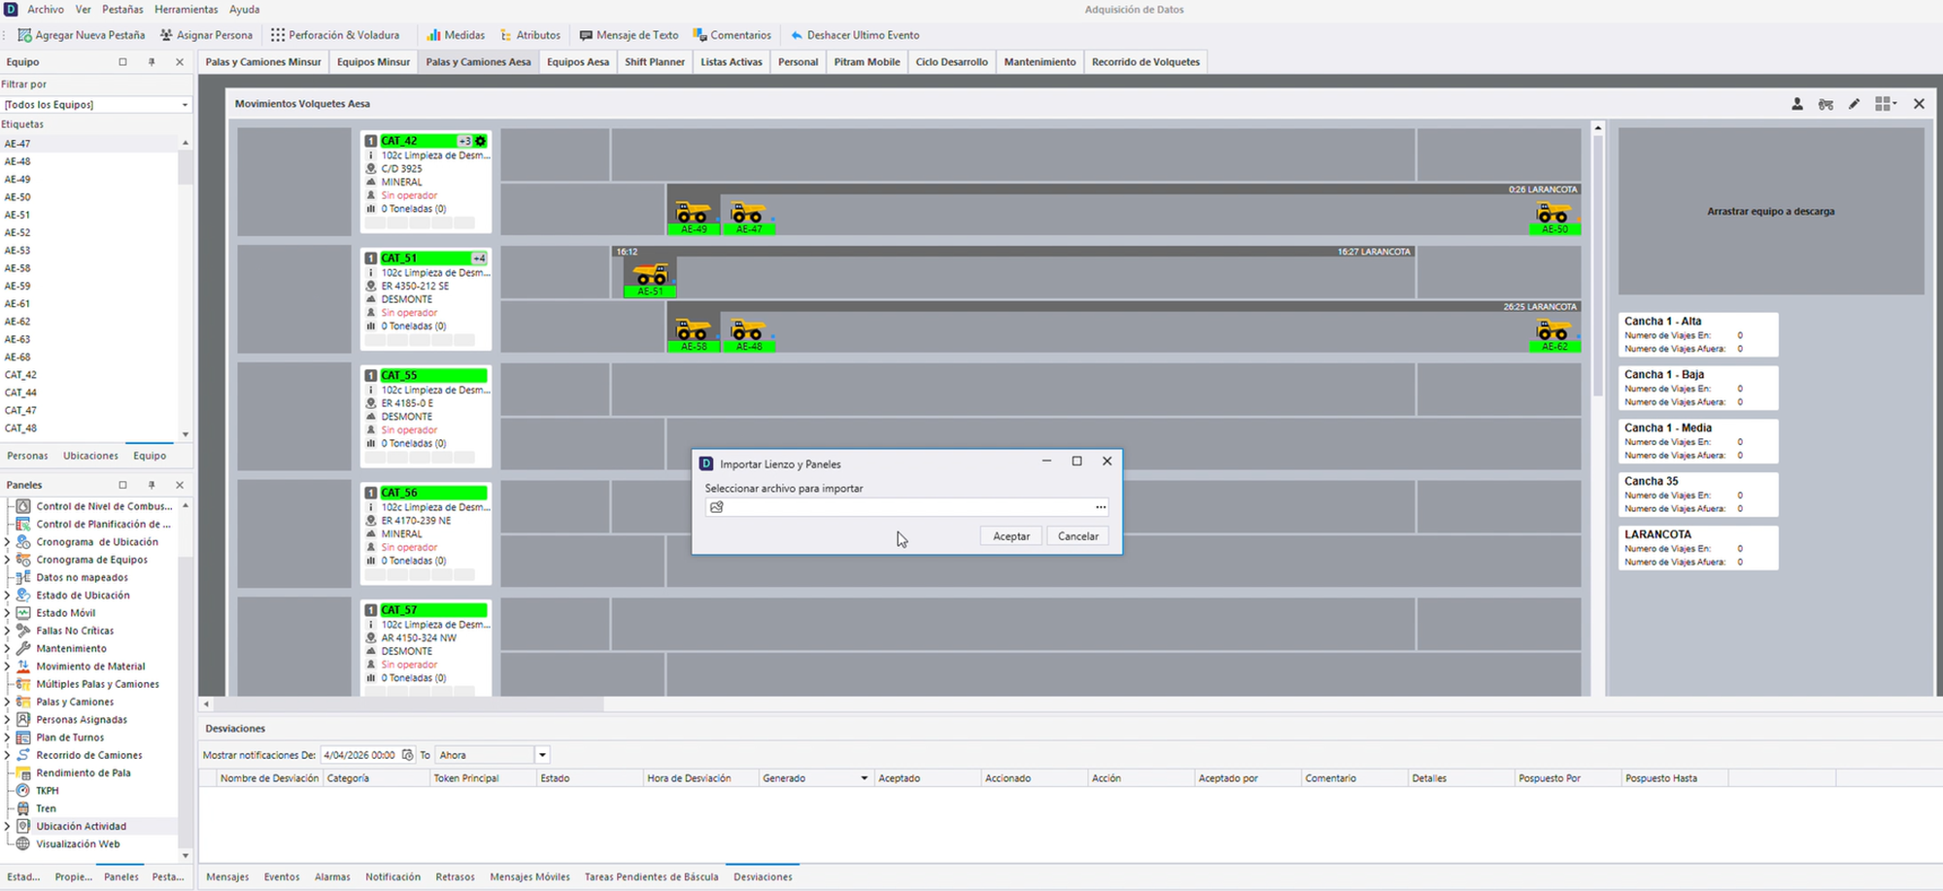Switch to the Shift Planner tab
The width and height of the screenshot is (1943, 891).
[655, 62]
